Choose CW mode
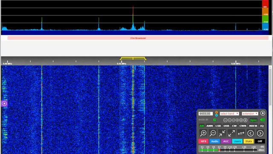This screenshot has height=154, width=273. (x=234, y=126)
